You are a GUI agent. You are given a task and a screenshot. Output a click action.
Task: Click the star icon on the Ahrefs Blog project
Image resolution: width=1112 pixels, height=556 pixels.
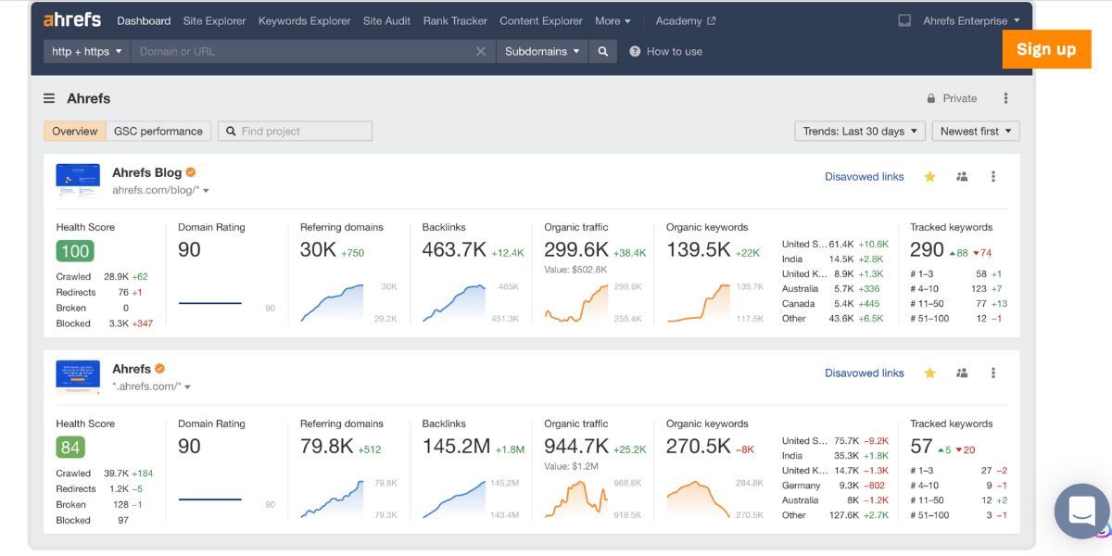pyautogui.click(x=929, y=177)
